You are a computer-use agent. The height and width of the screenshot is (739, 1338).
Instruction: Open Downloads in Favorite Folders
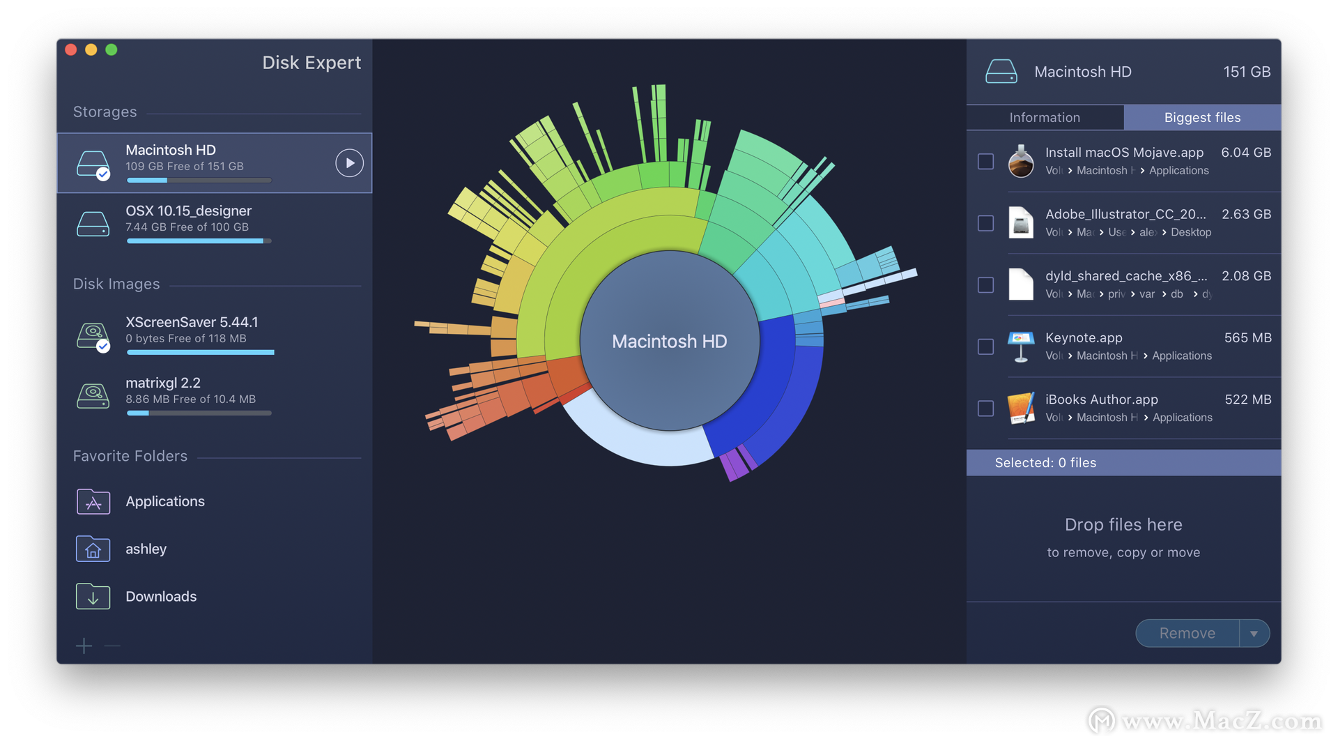point(161,596)
